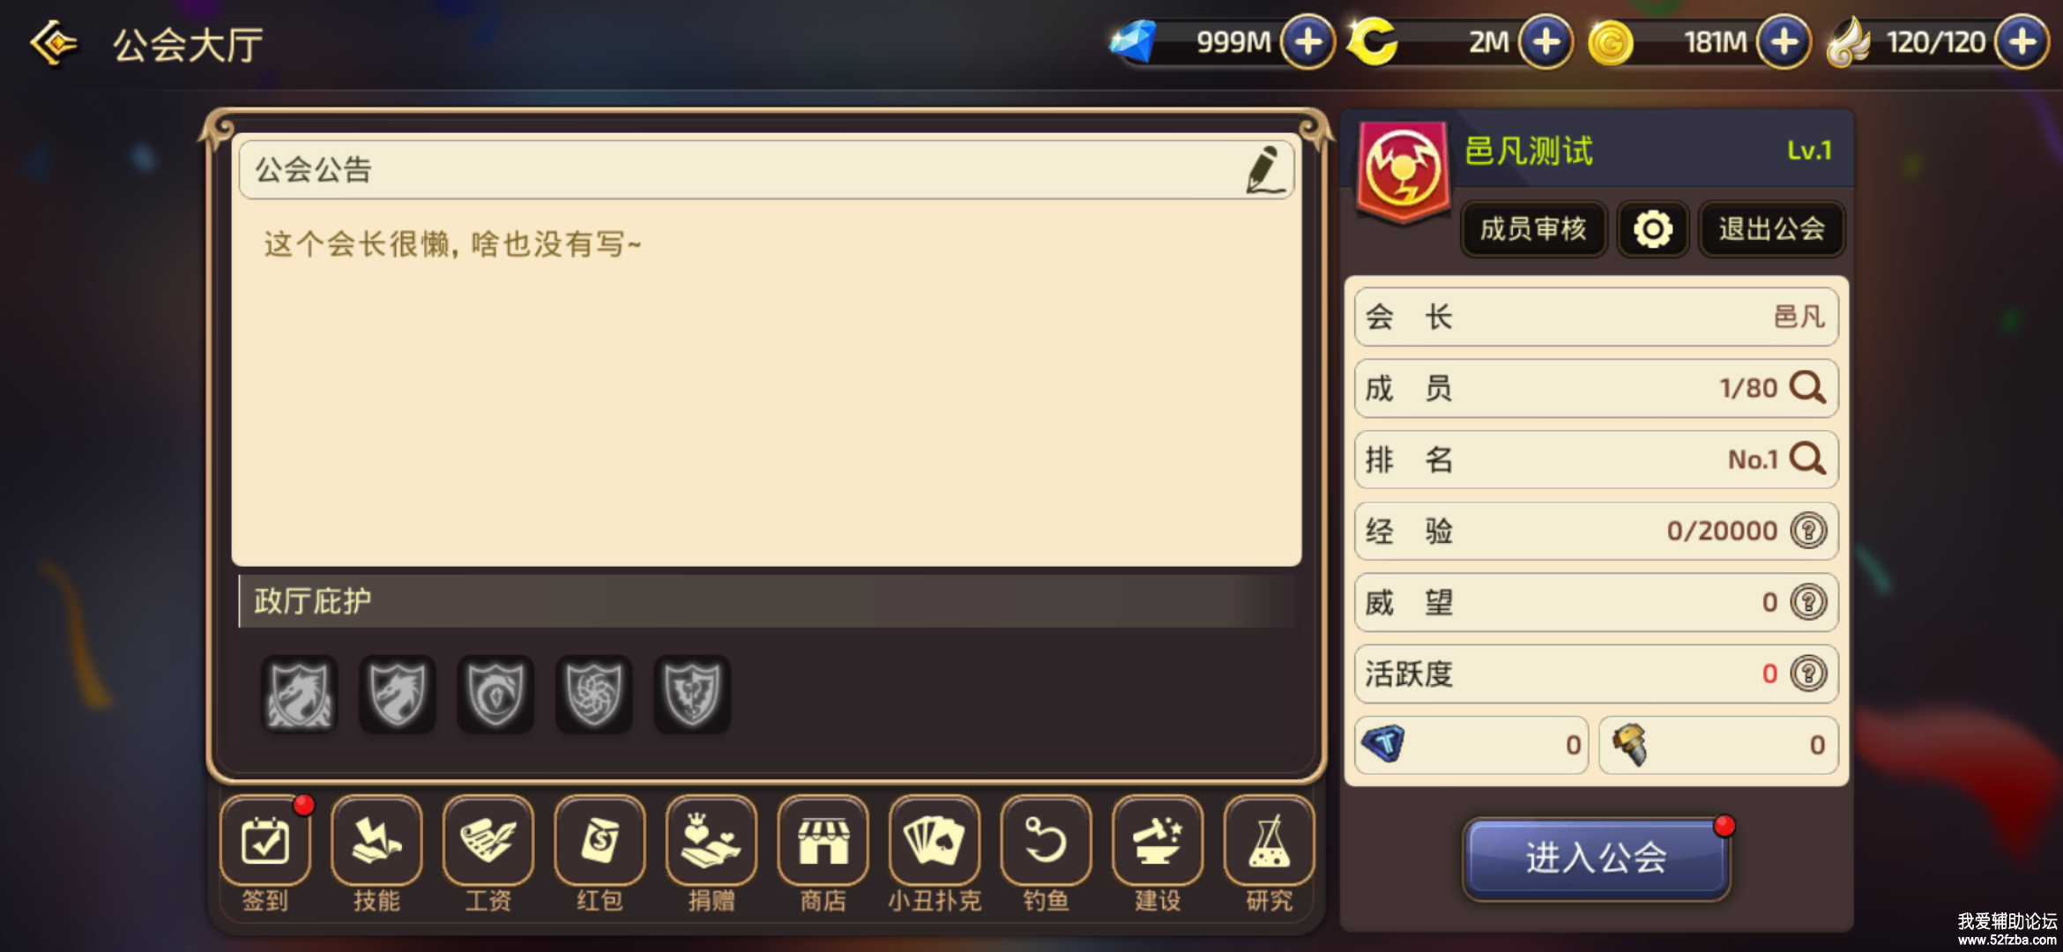
Task: Click the 退出公会 leave guild button
Action: (x=1771, y=229)
